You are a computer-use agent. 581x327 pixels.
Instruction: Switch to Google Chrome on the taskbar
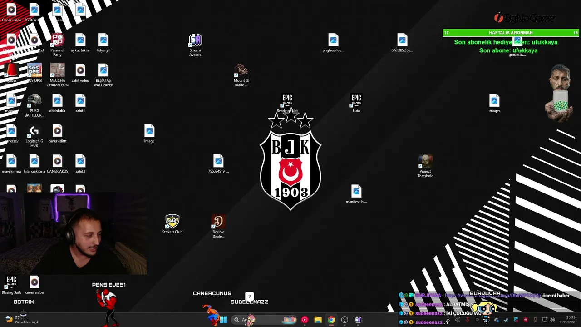(331, 320)
